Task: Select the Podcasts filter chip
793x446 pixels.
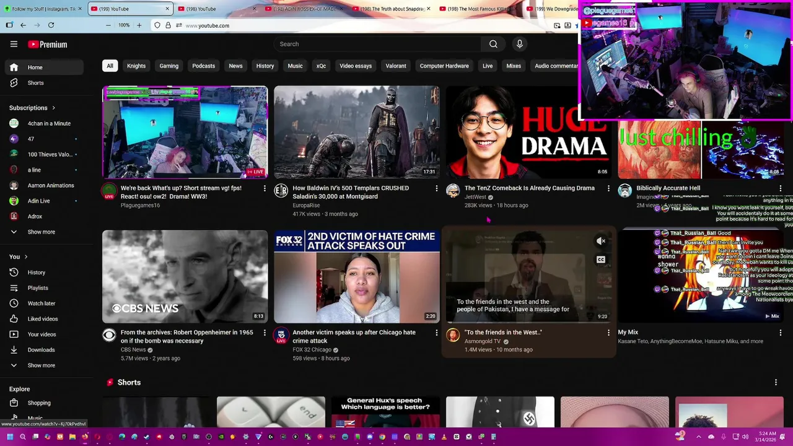Action: 203,66
